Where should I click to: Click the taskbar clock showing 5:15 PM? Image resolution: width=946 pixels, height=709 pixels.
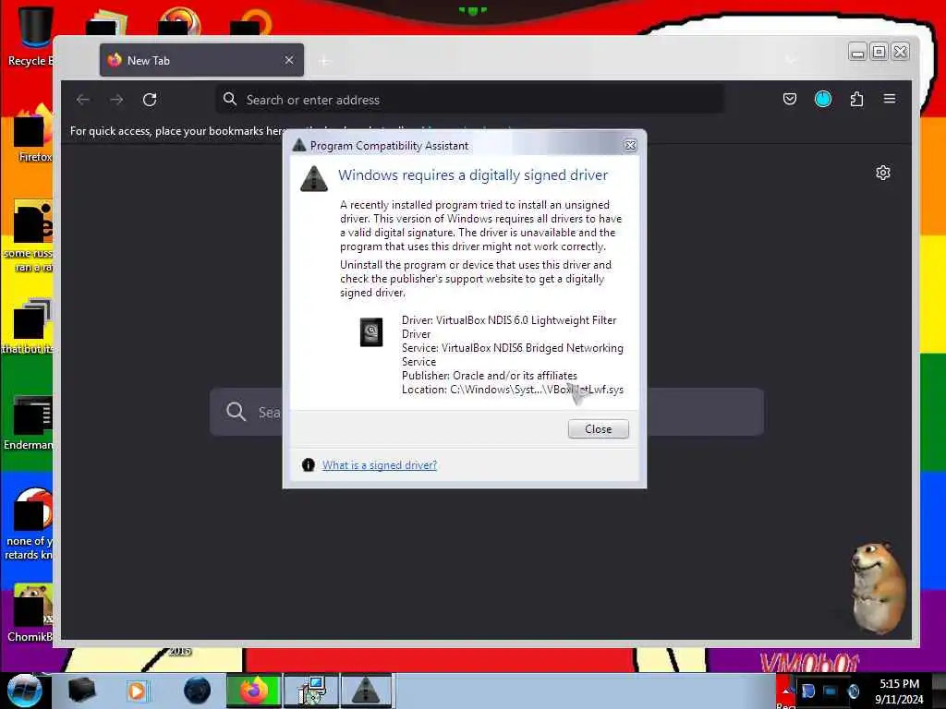[x=899, y=691]
